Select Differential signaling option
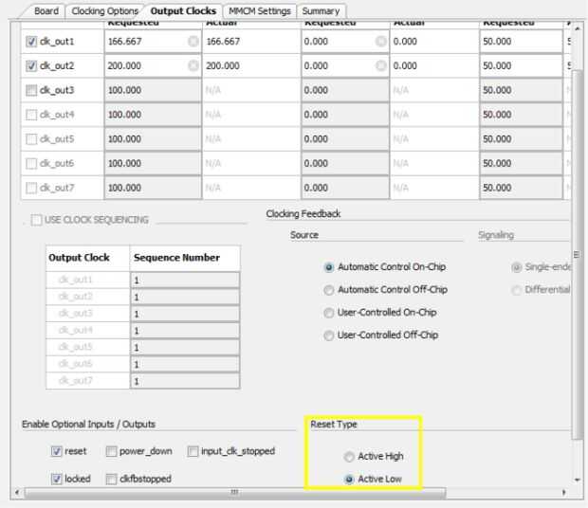The height and width of the screenshot is (508, 588). point(517,290)
